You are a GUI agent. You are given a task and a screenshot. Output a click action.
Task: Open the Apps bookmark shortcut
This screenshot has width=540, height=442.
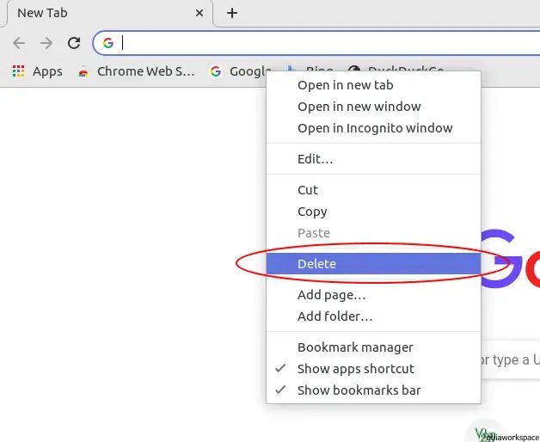tap(38, 71)
